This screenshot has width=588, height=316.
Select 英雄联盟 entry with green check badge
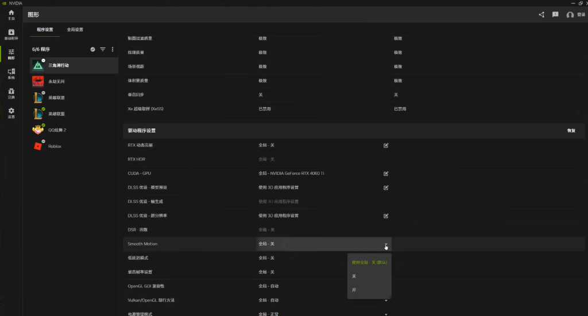[x=74, y=114]
